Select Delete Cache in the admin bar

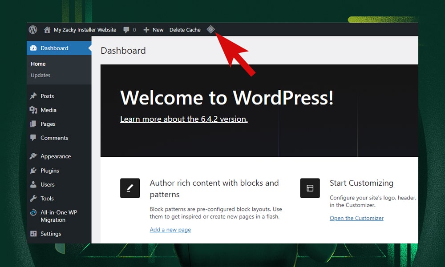click(x=185, y=30)
